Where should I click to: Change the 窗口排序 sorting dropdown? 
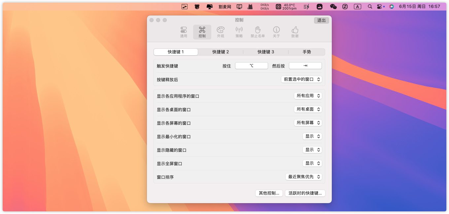[x=304, y=177]
